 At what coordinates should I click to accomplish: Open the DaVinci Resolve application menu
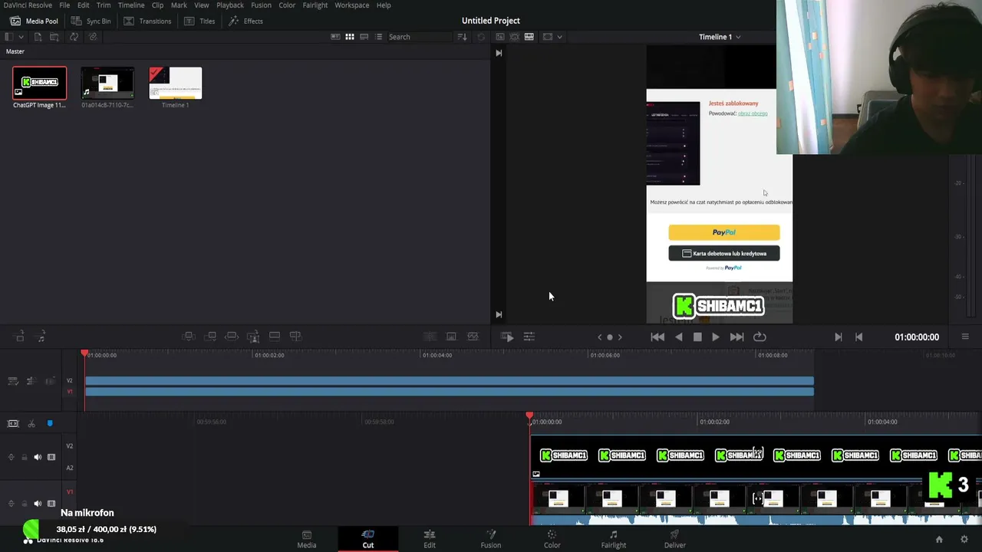click(x=26, y=5)
